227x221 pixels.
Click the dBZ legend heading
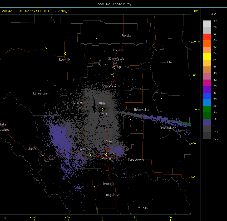pyautogui.click(x=213, y=14)
